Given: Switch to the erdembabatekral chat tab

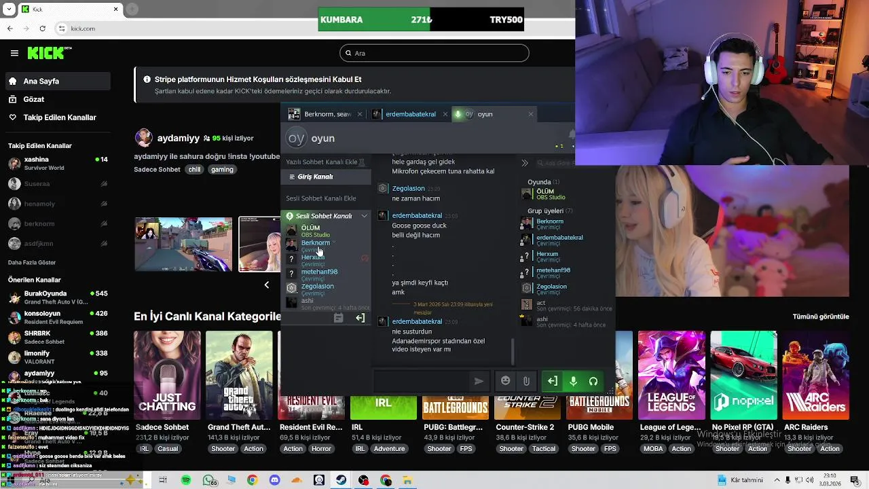Looking at the screenshot, I should point(409,114).
